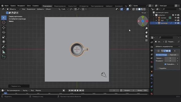Open the shading options dropdown arrow
The height and width of the screenshot is (102, 181).
click(147, 9)
